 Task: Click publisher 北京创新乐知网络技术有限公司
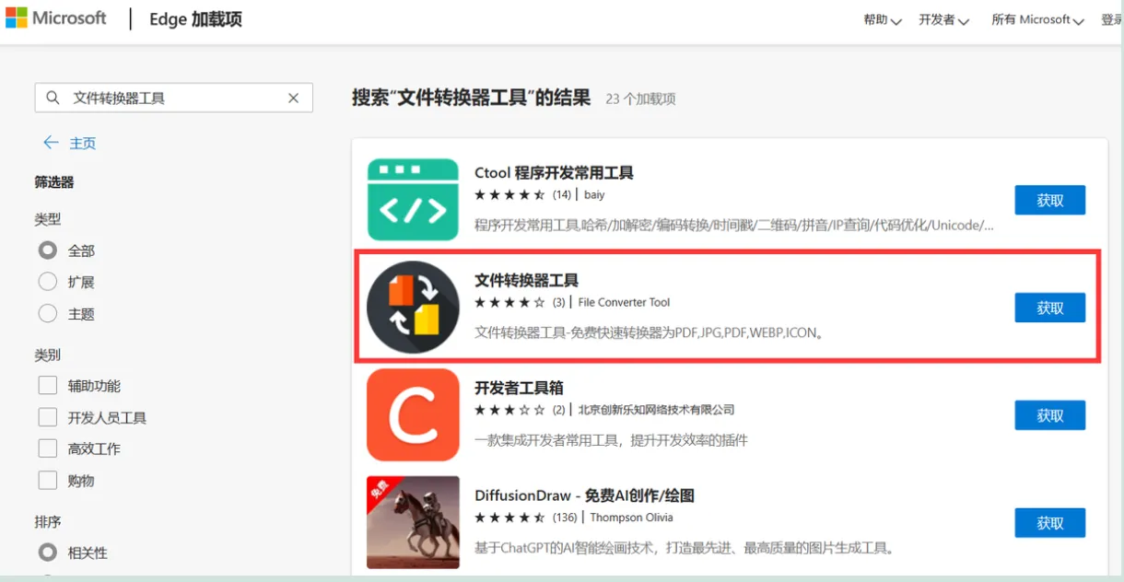click(x=656, y=410)
